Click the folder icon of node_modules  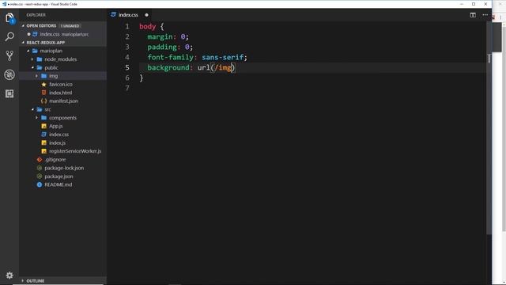[40, 59]
